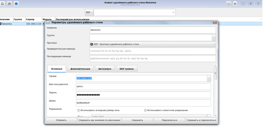Image resolution: width=263 pixels, height=127 pixels.
Task: Minimize the Remmina main window
Action: click(243, 4)
